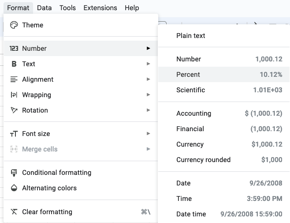Image resolution: width=290 pixels, height=223 pixels.
Task: Select the Number format option
Action: tap(224, 59)
